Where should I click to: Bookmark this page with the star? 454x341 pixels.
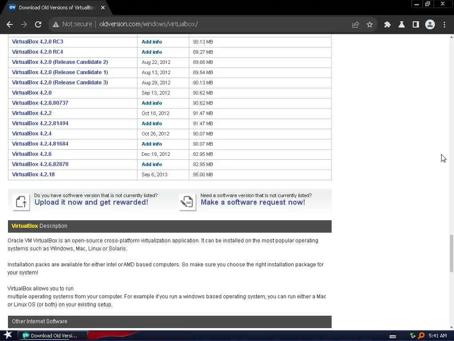[369, 25]
